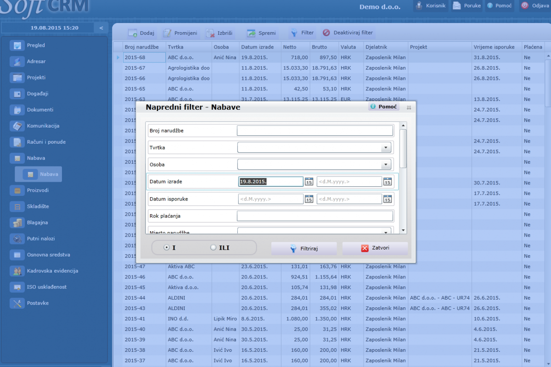Viewport: 551px width, 367px height.
Task: Open the Računi i ponude icon
Action: pos(17,142)
